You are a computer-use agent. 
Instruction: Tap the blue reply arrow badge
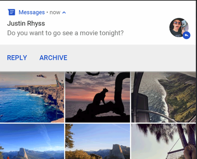click(x=186, y=35)
